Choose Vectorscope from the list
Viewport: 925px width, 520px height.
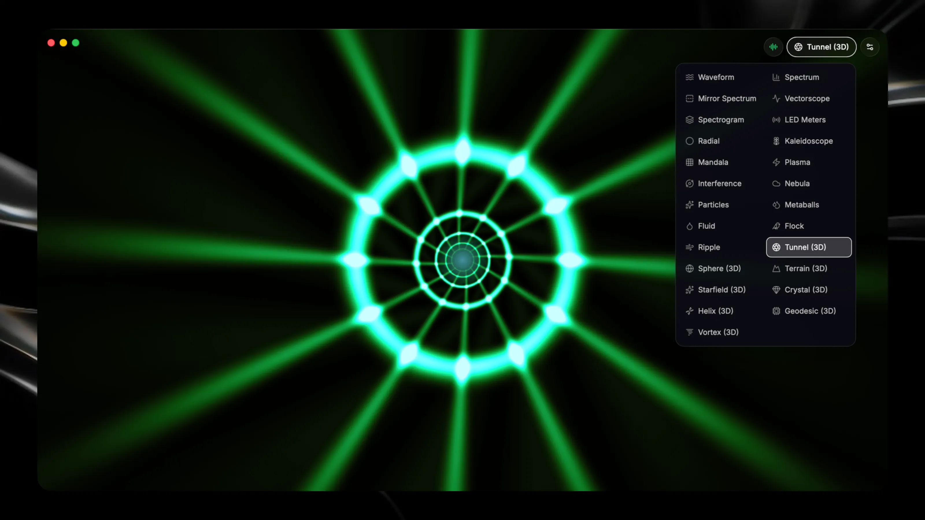809,98
